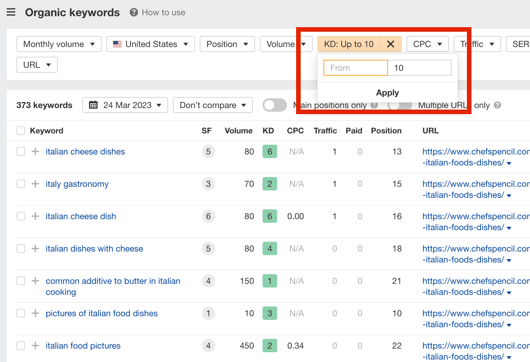Remove the KD filter with X icon
The width and height of the screenshot is (530, 362).
click(x=390, y=44)
